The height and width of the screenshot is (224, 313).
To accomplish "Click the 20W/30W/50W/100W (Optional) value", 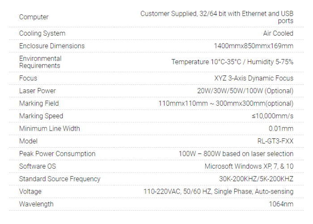I will pyautogui.click(x=245, y=91).
